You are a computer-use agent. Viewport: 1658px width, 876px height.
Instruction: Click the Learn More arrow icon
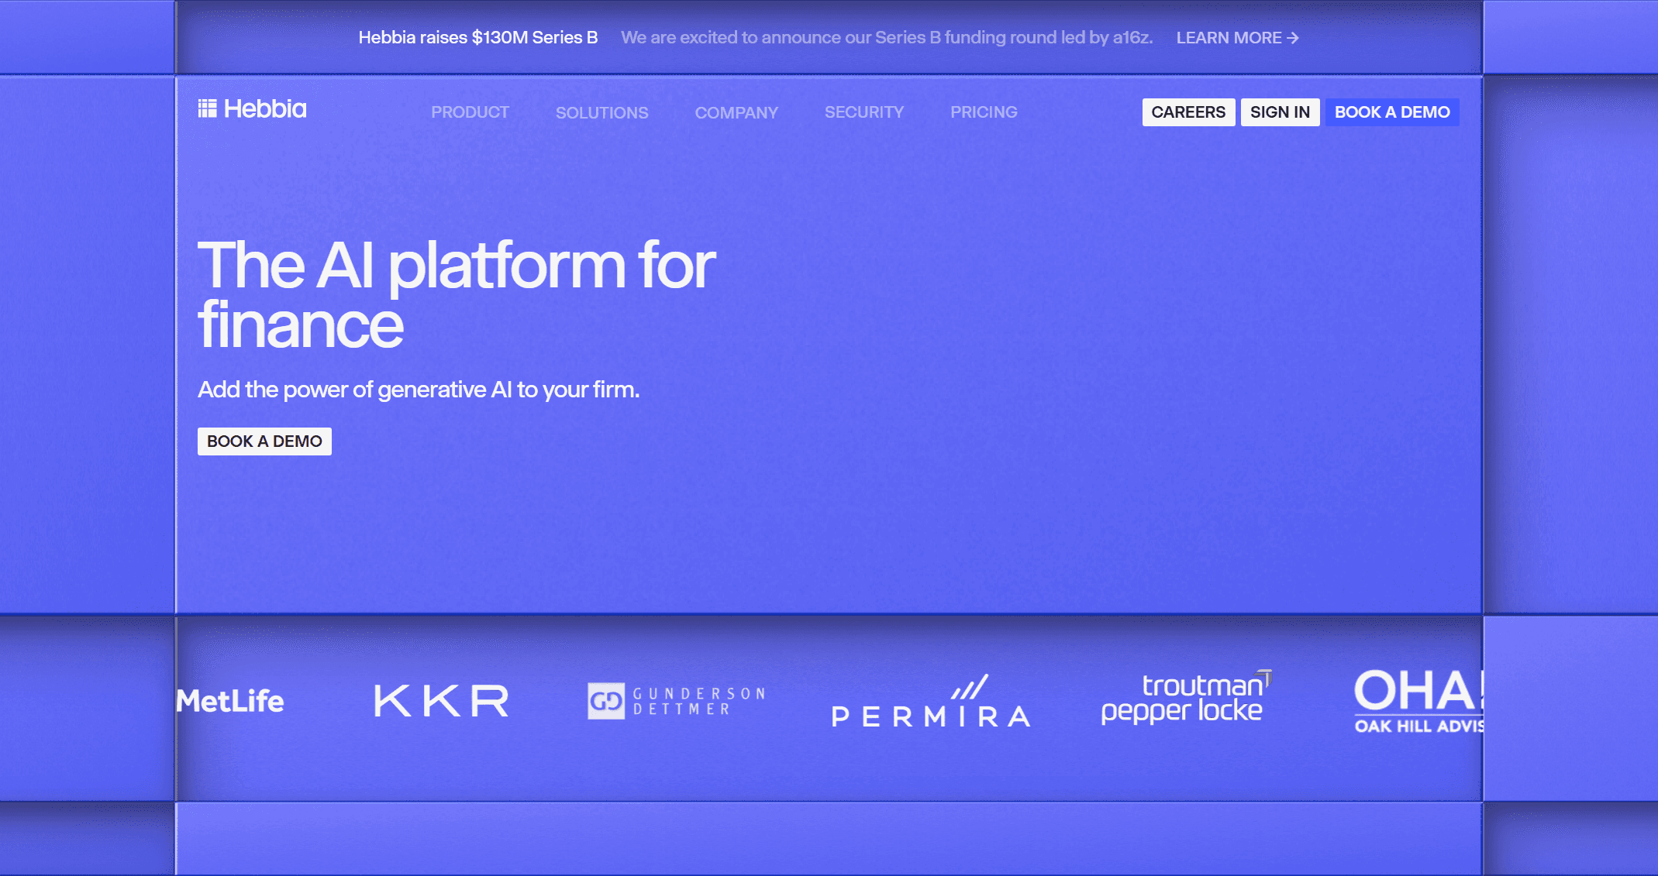point(1292,38)
